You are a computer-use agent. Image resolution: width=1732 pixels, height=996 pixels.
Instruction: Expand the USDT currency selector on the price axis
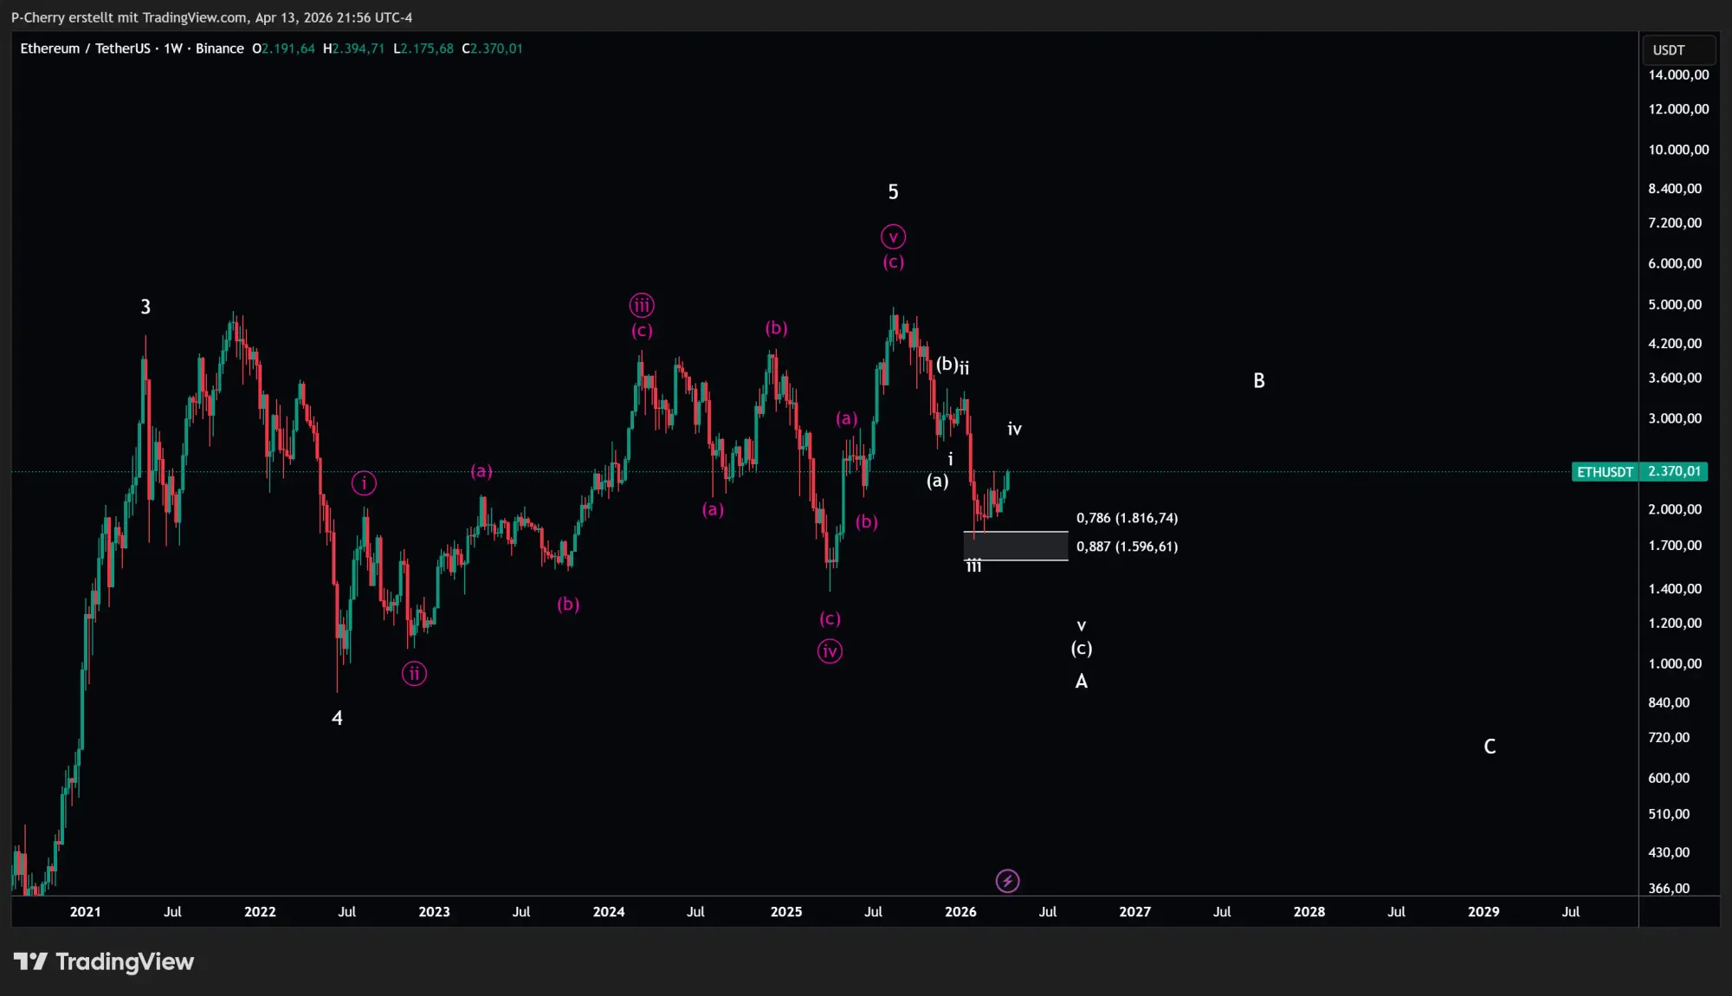click(x=1670, y=49)
